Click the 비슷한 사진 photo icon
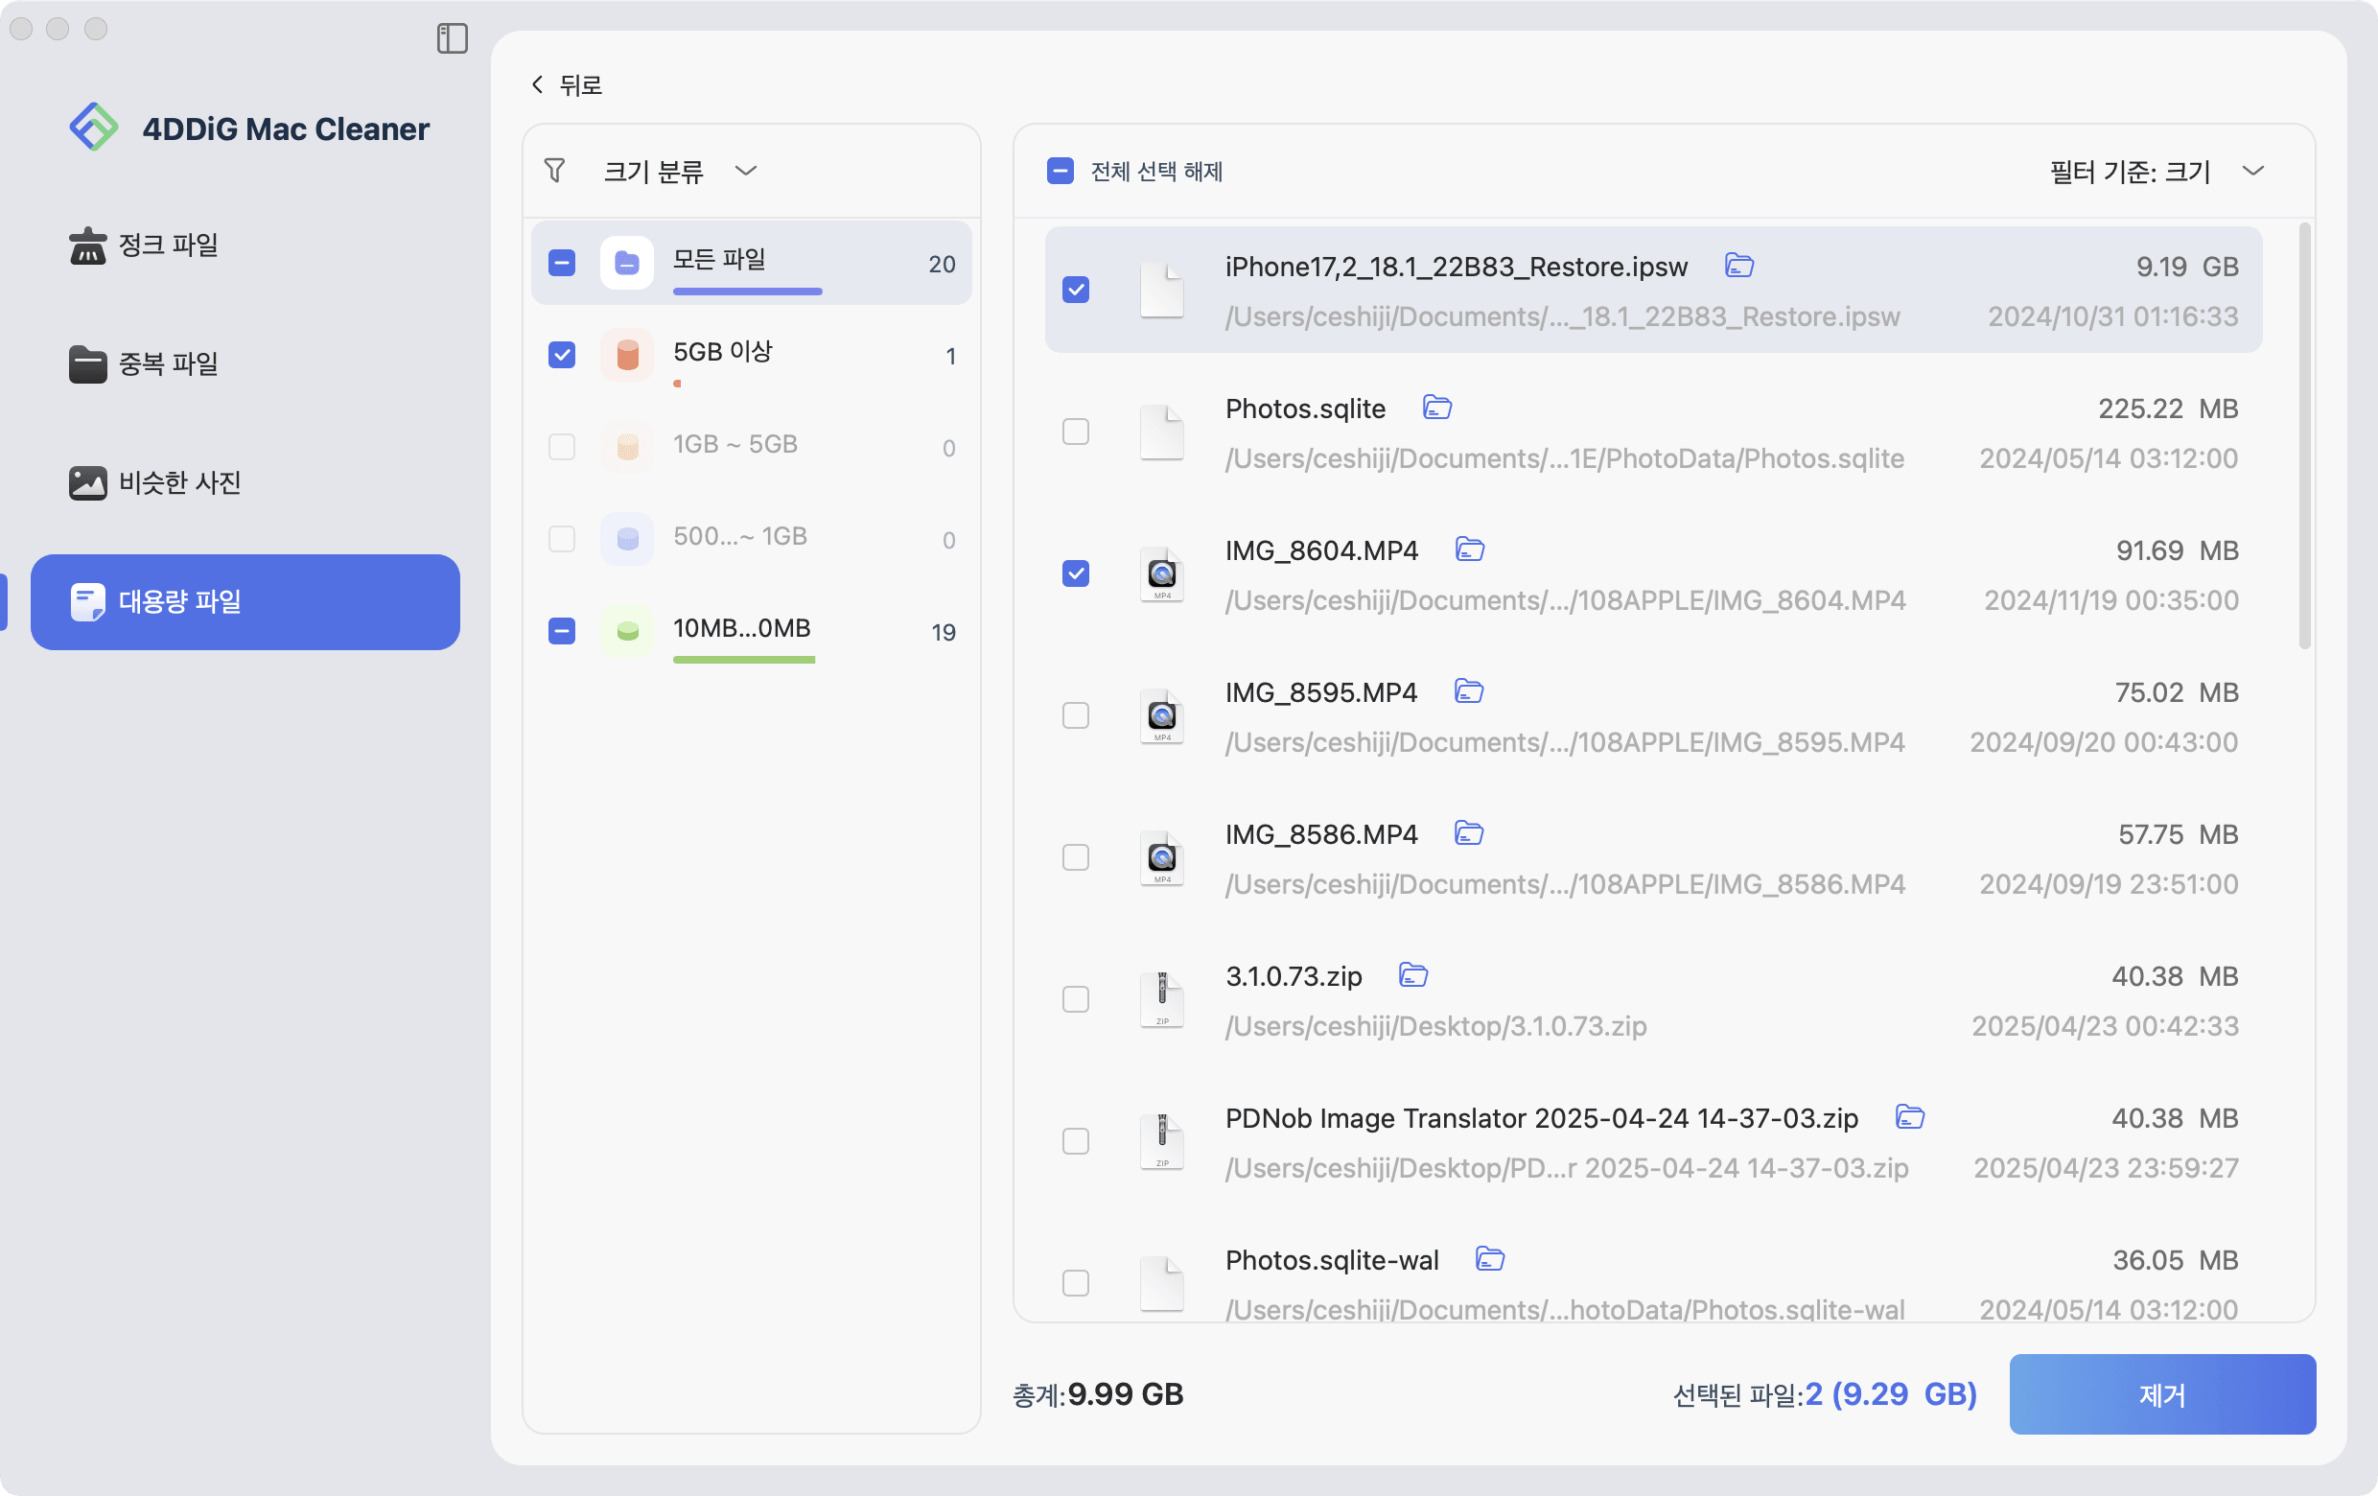Image resolution: width=2378 pixels, height=1496 pixels. [x=88, y=483]
